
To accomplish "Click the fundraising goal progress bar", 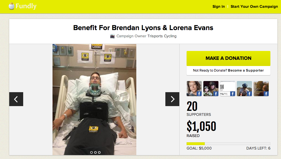I will pos(228,144).
